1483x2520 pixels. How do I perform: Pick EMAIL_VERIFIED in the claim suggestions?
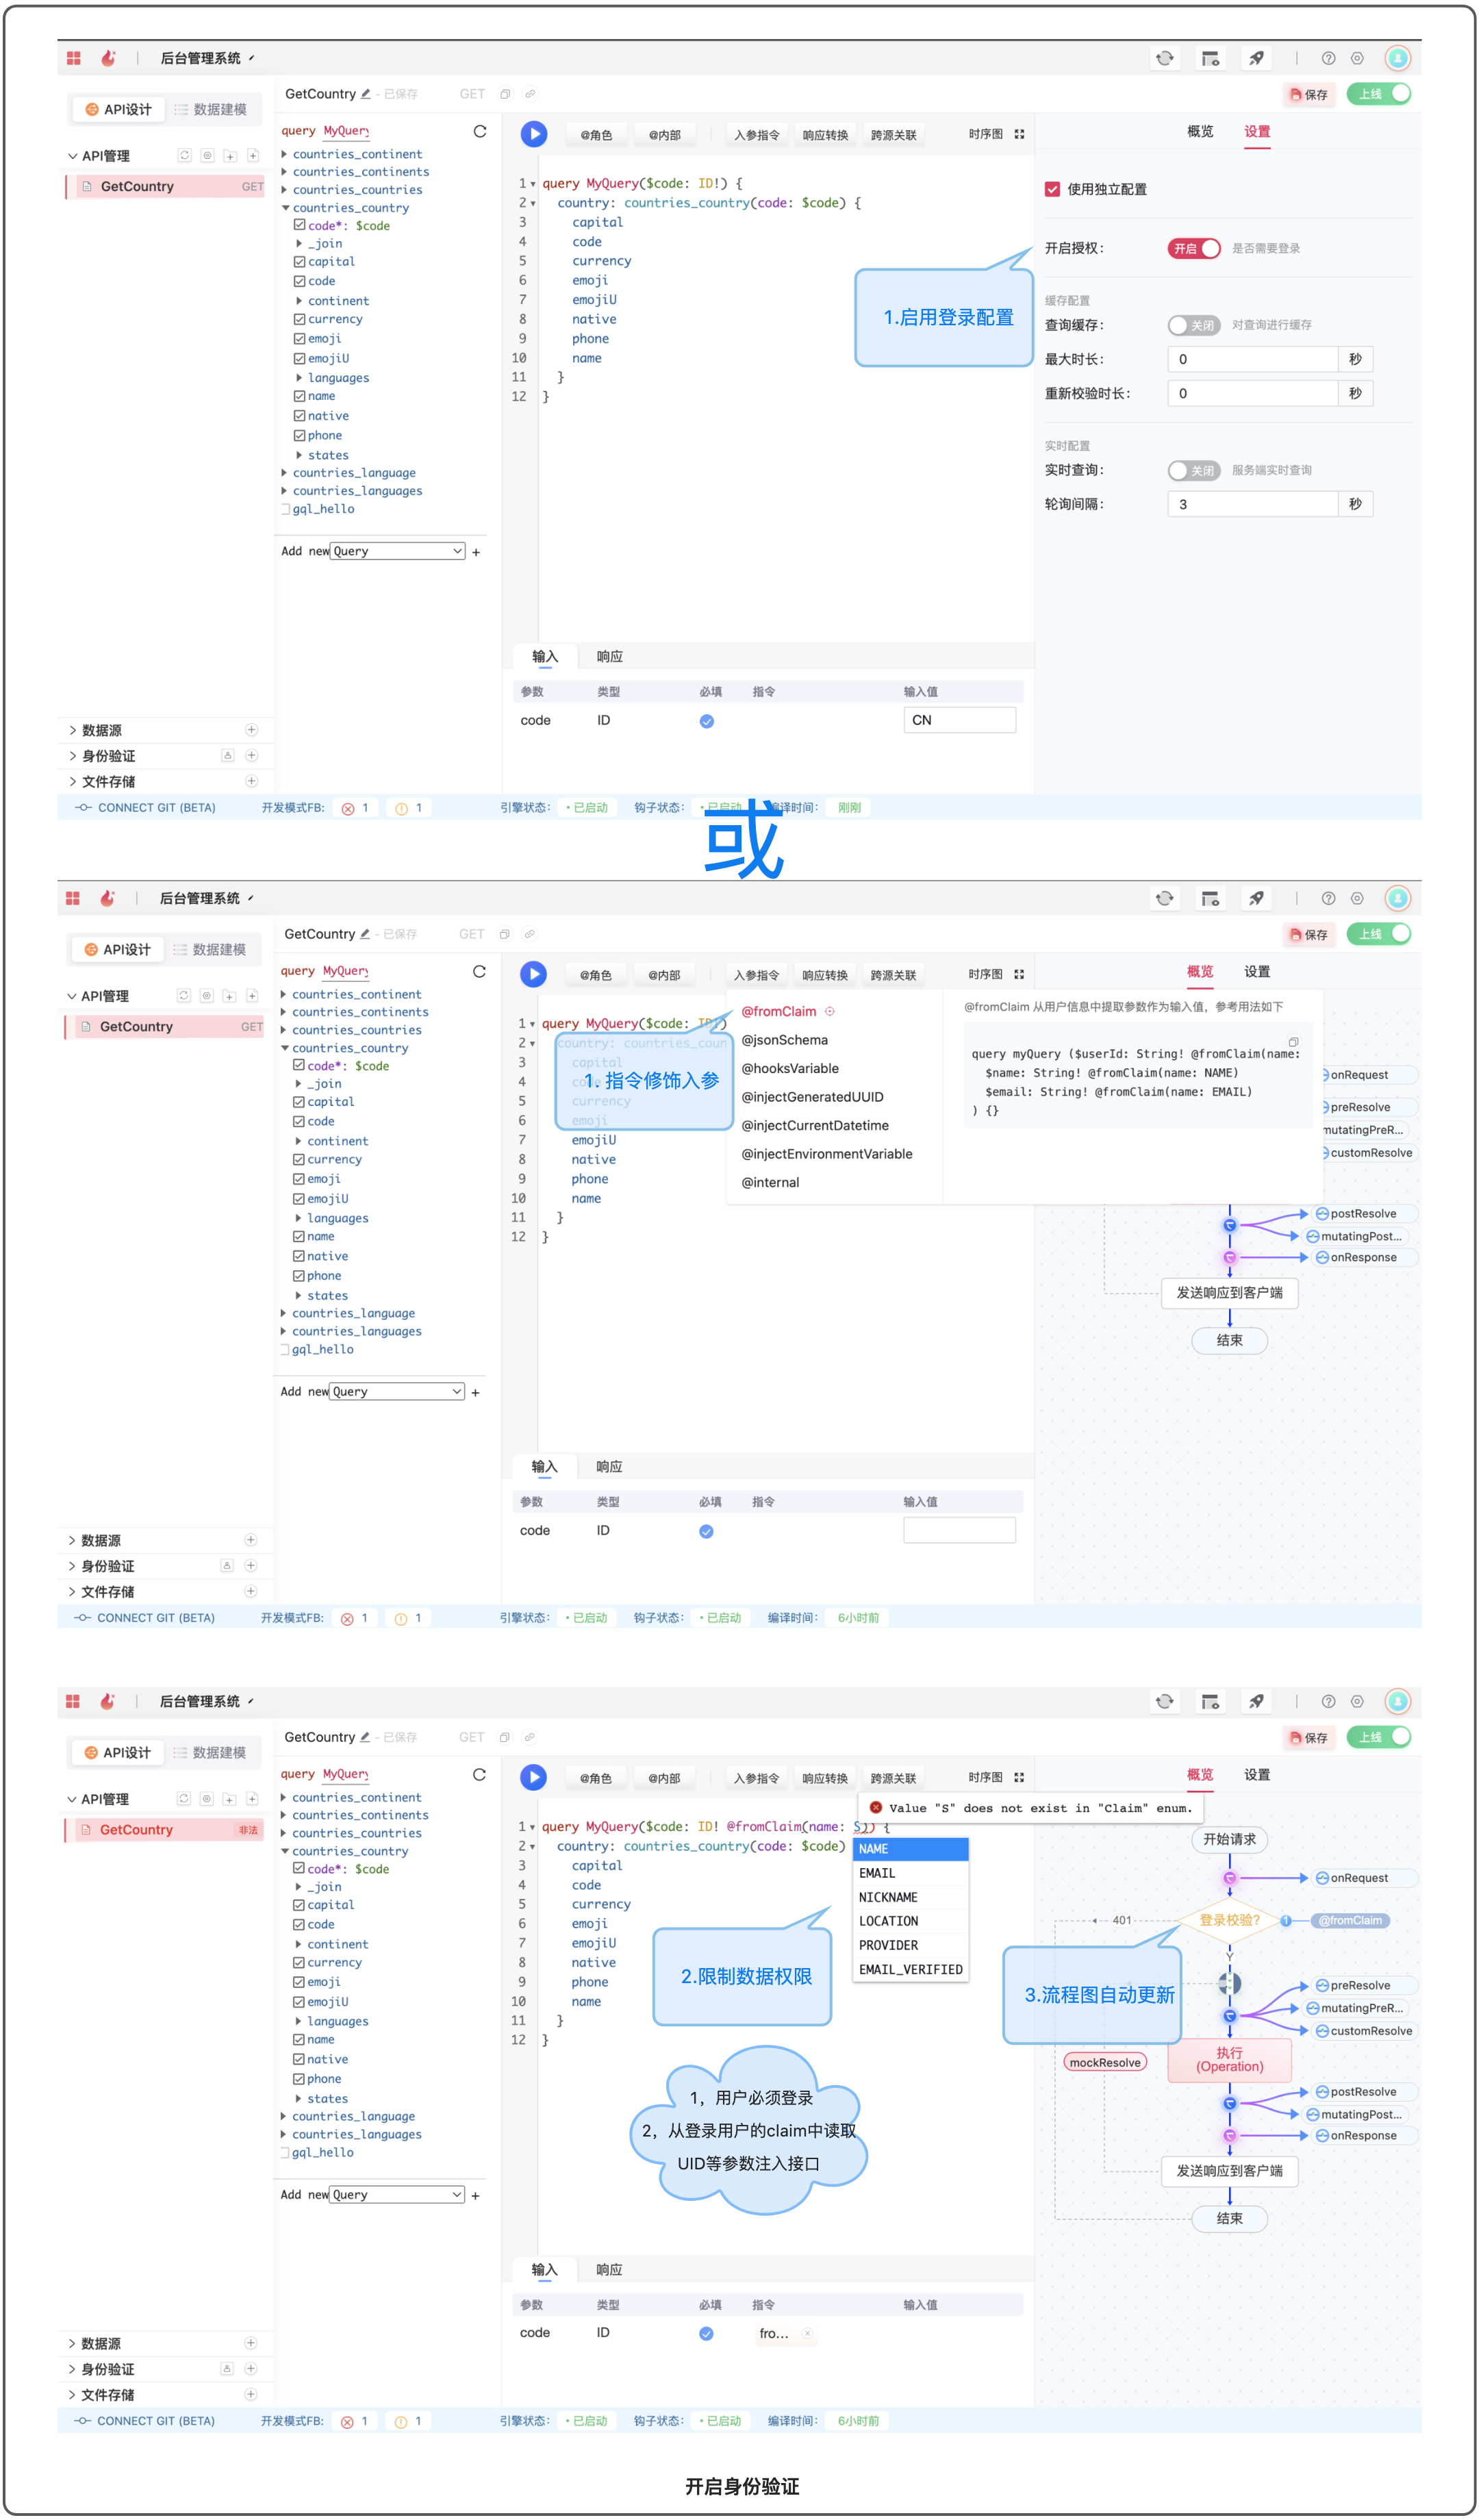909,1969
